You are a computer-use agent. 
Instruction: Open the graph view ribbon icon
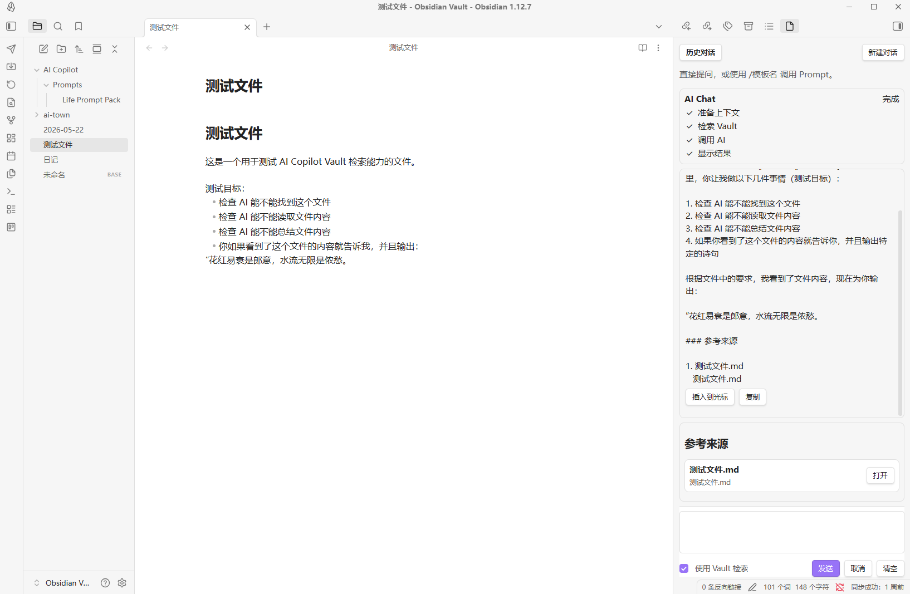[x=11, y=120]
